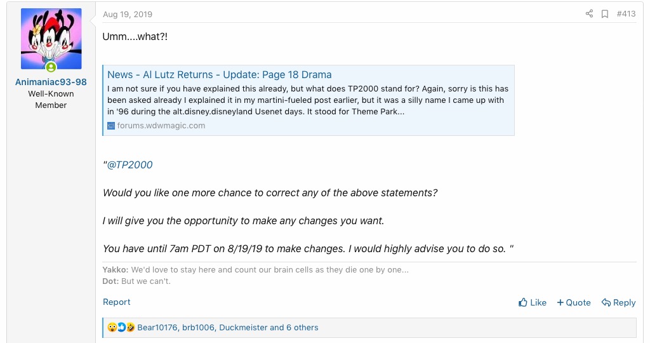Open brb1006's profile from reactions
This screenshot has width=650, height=343.
[x=198, y=328]
